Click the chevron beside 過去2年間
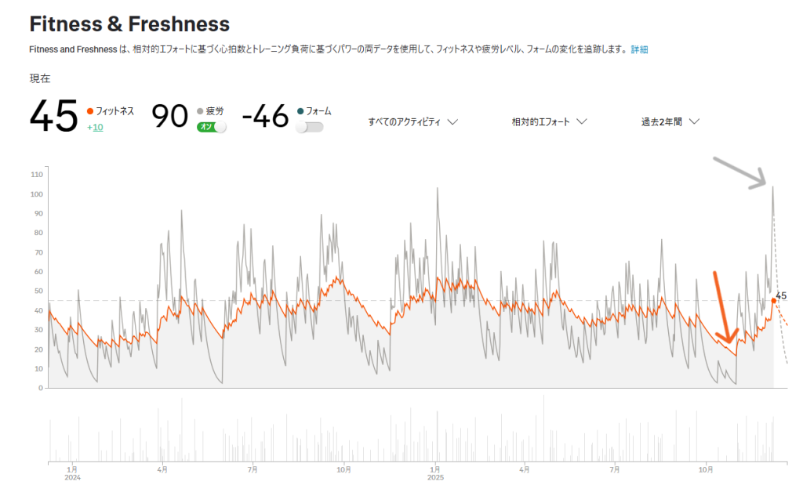The height and width of the screenshot is (485, 803). pyautogui.click(x=693, y=121)
